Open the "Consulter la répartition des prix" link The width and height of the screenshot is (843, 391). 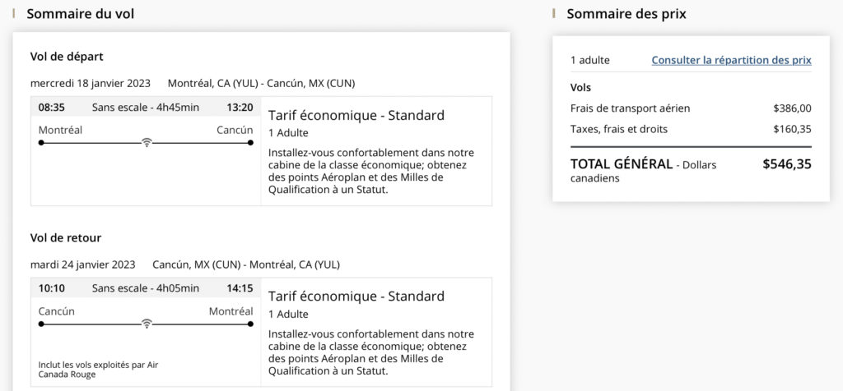731,60
